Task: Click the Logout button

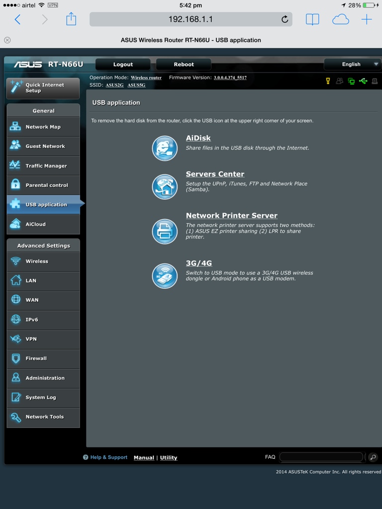Action: [x=123, y=64]
